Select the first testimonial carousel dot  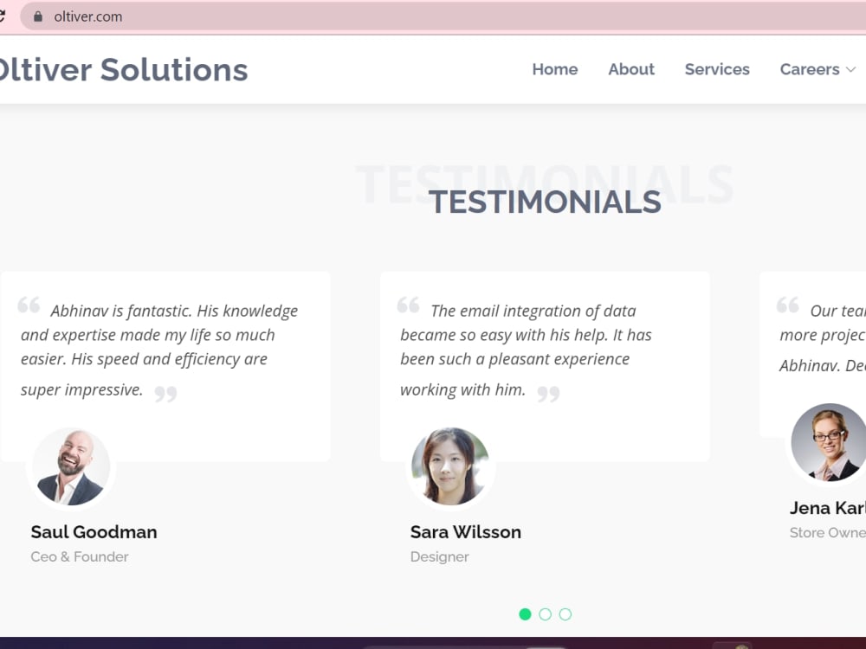tap(526, 614)
